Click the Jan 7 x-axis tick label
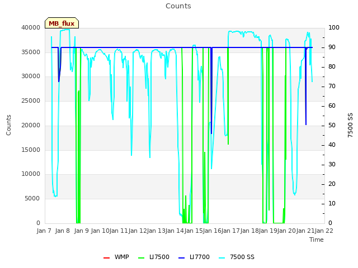Viewport: 358px width, 268px height. (44, 231)
